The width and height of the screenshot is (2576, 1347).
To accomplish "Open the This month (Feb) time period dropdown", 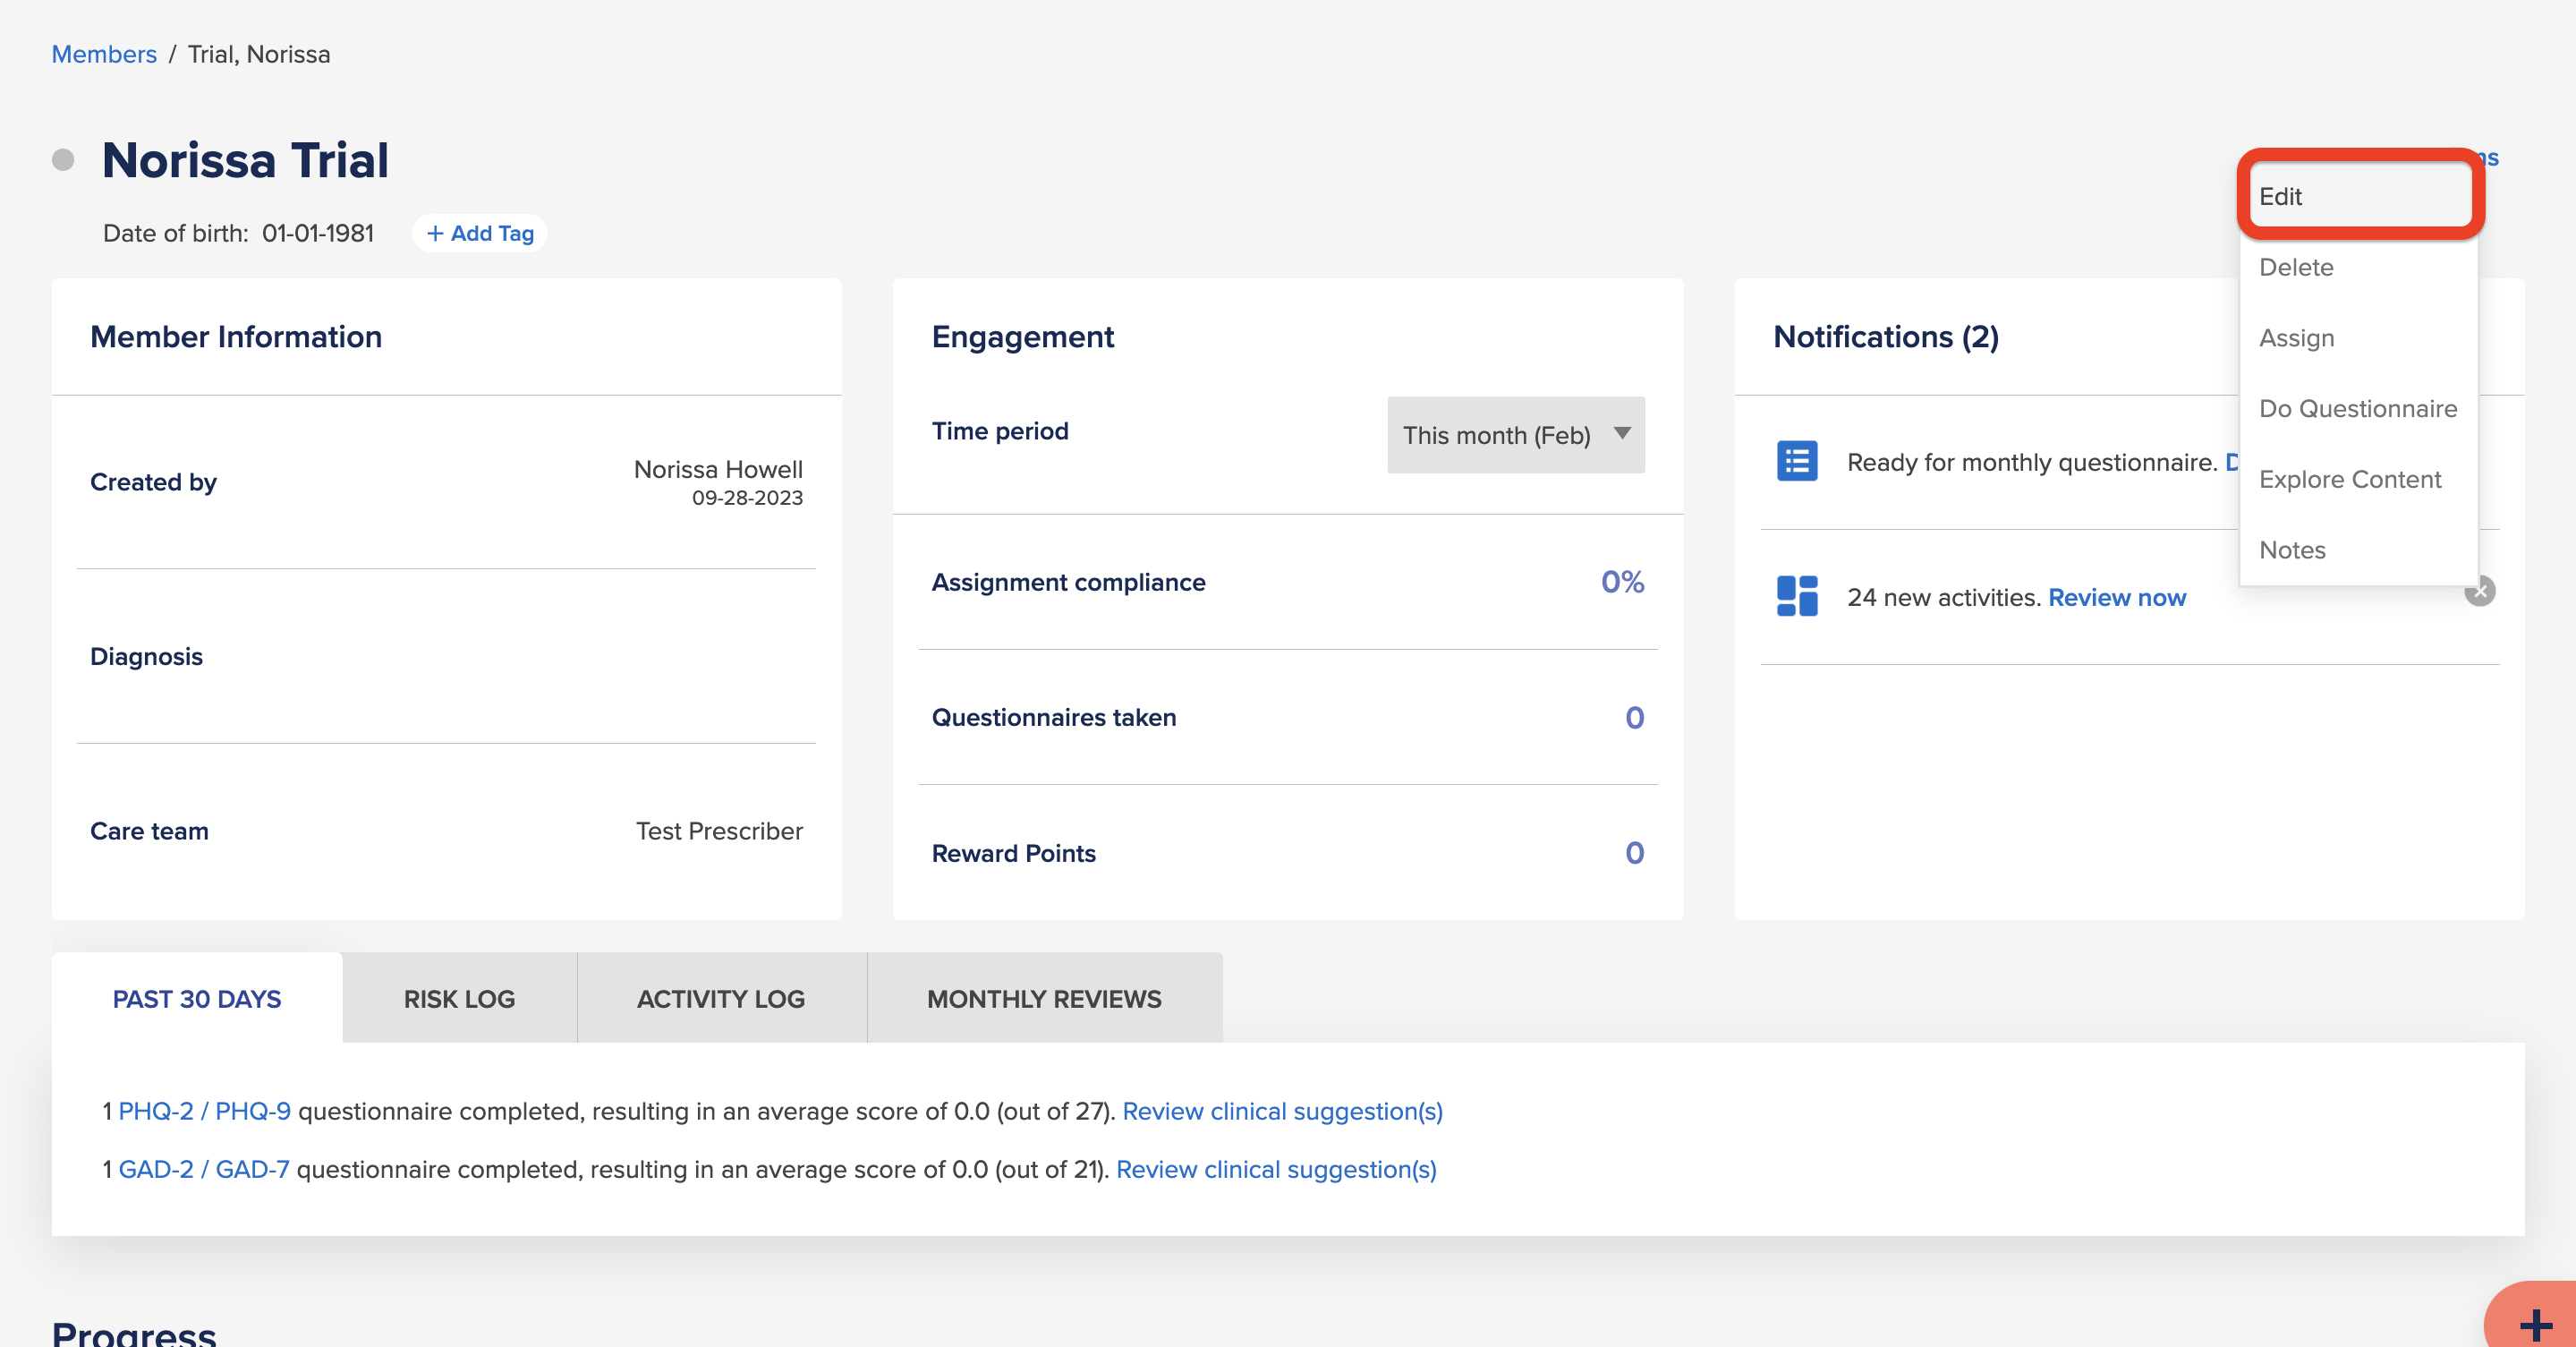I will pyautogui.click(x=1515, y=435).
